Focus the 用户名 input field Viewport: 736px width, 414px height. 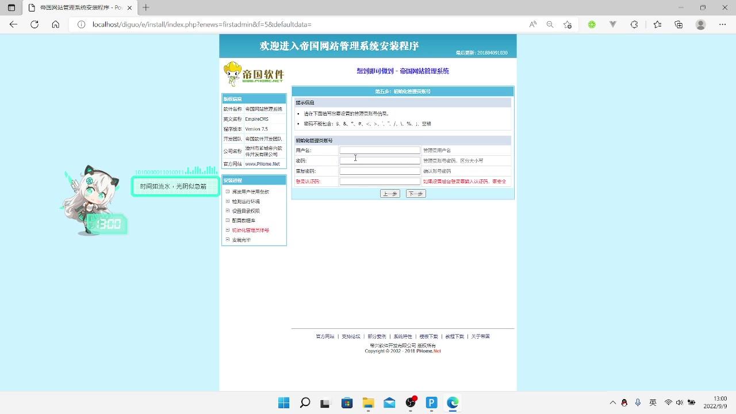tap(380, 150)
